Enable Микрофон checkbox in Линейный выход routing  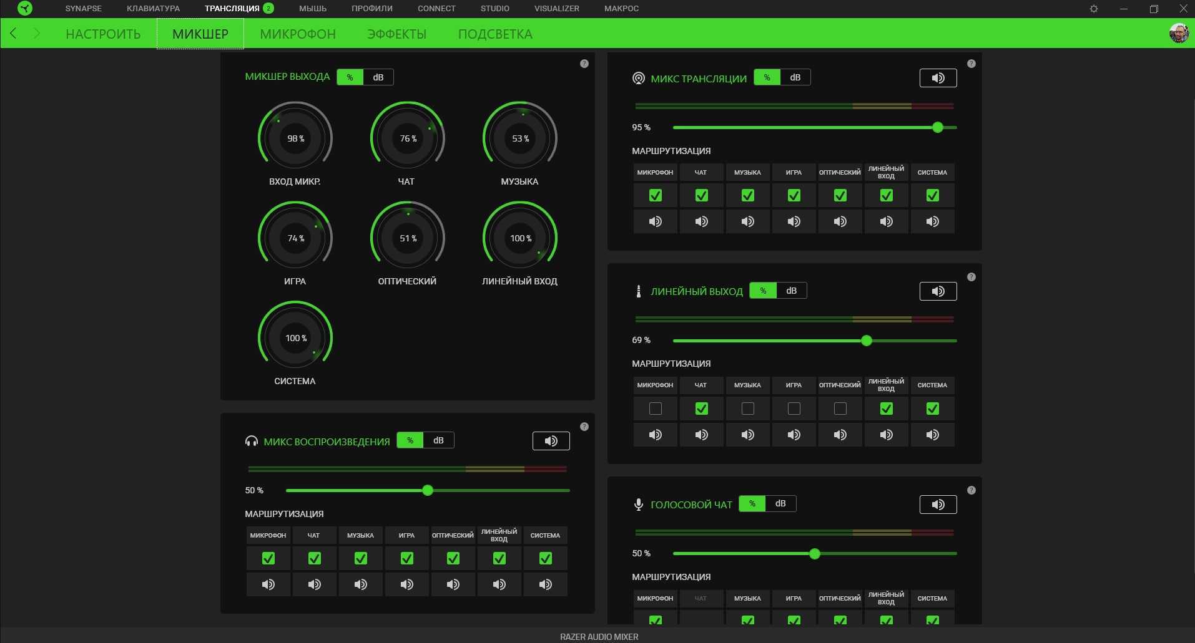pyautogui.click(x=655, y=409)
